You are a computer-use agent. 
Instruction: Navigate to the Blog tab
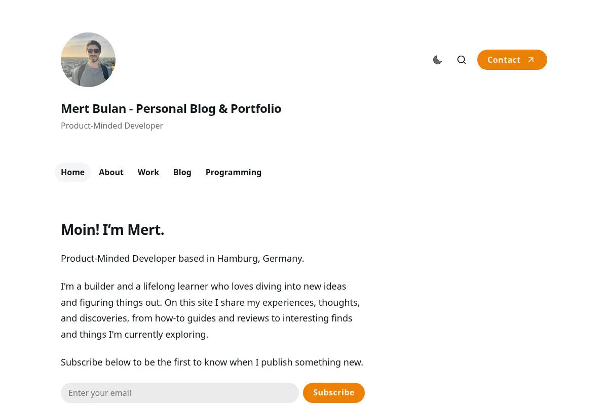click(182, 172)
